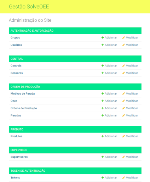Click the pencil icon in Motivos de Parada row

pos(123,93)
